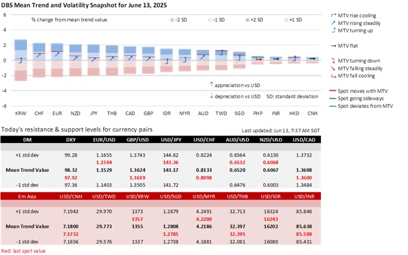408x255 pixels.
Task: Click the EUR/USD column header
Action: click(x=104, y=140)
